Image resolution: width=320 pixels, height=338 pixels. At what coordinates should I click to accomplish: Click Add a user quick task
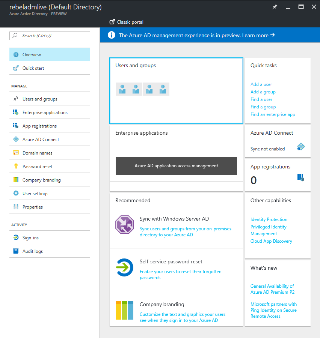261,84
